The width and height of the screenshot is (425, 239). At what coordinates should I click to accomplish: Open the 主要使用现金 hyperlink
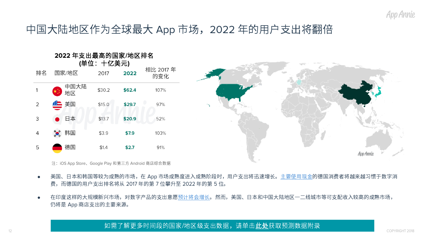296,177
